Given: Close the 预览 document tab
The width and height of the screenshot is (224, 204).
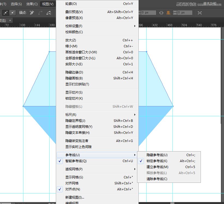Looking at the screenshot, I should point(10,20).
